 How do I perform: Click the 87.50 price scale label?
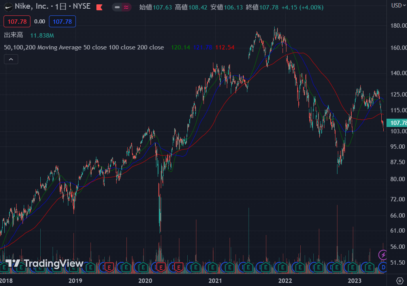(398, 162)
